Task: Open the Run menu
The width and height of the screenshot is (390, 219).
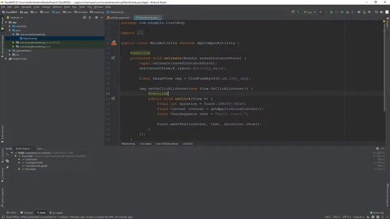Action: pos(74,7)
